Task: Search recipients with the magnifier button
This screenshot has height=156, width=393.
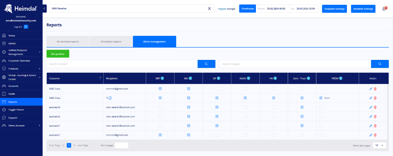Action: point(380,64)
